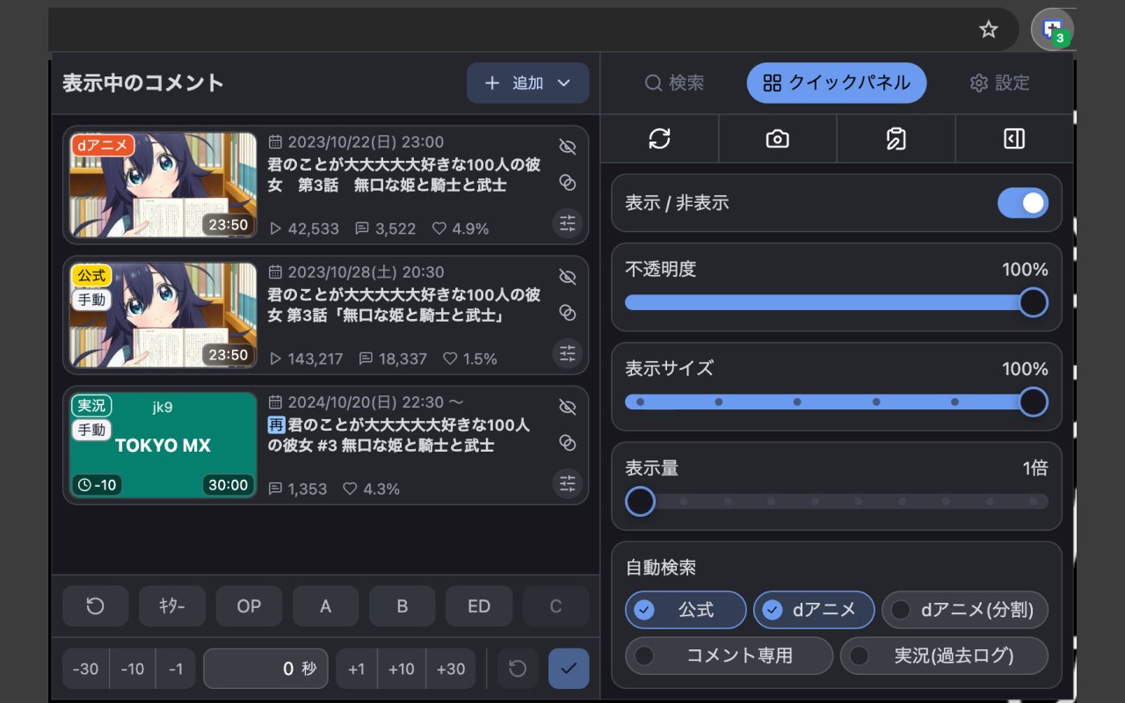Screen dimensions: 1125x703
Task: Click the OP offset button
Action: point(249,606)
